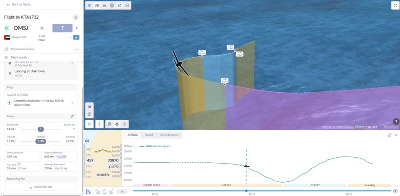Expand the Maneuvers review section
Image resolution: width=400 pixels, height=196 pixels.
(x=42, y=49)
